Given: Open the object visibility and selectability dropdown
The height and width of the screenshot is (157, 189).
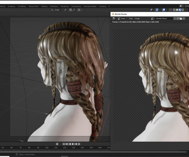Looking at the screenshot, I should pos(152,10).
